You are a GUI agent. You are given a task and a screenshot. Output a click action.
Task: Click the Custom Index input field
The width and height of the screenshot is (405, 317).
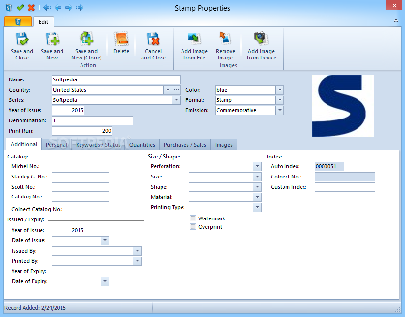coord(345,187)
